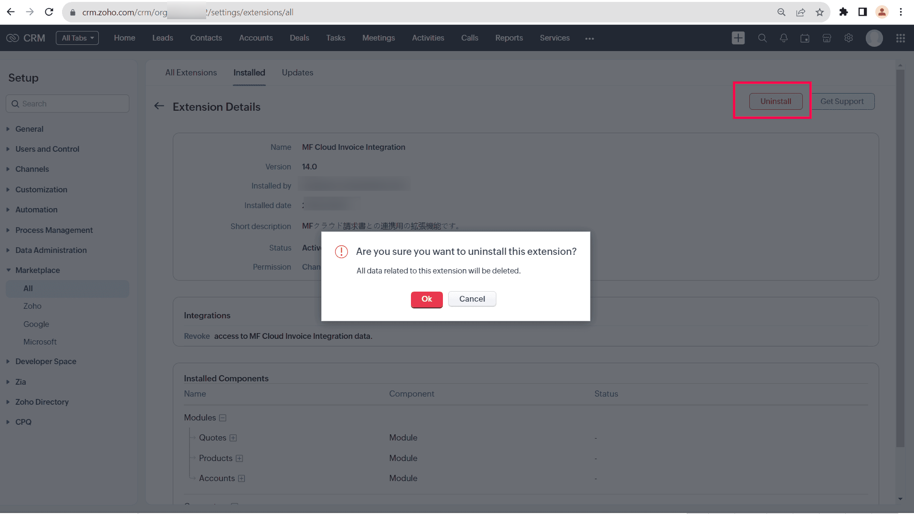Image resolution: width=914 pixels, height=514 pixels.
Task: Open the Zoho apps grid icon
Action: [900, 38]
